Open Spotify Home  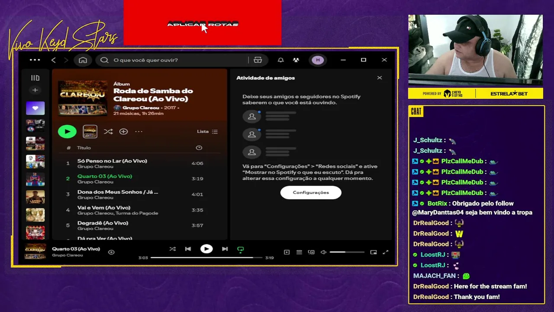83,60
